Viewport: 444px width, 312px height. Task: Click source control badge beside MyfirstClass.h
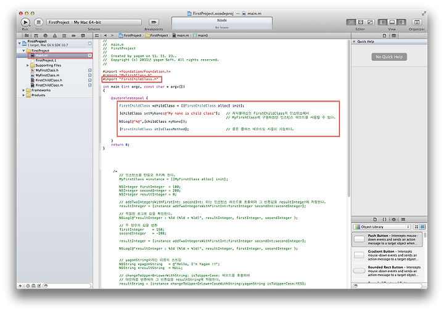(90, 70)
